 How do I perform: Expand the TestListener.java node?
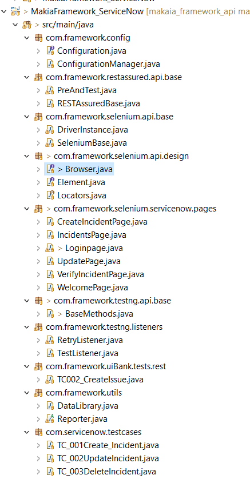pyautogui.click(x=38, y=353)
